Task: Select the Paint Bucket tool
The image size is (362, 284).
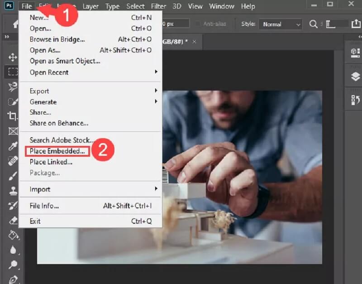Action: [13, 236]
